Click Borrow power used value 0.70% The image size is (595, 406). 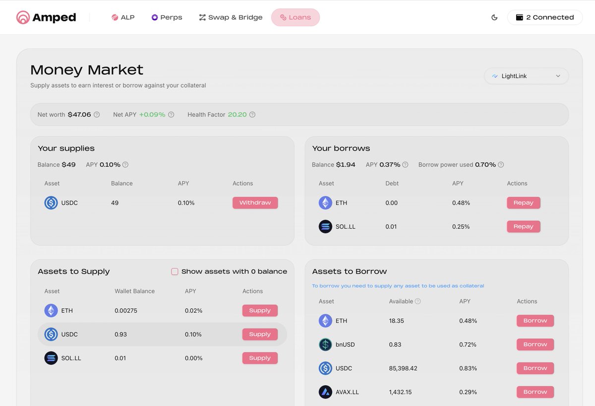[485, 165]
